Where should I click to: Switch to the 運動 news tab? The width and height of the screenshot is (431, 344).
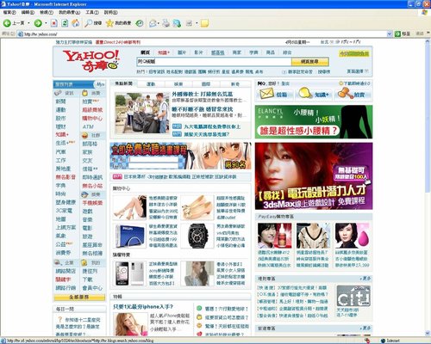(151, 84)
